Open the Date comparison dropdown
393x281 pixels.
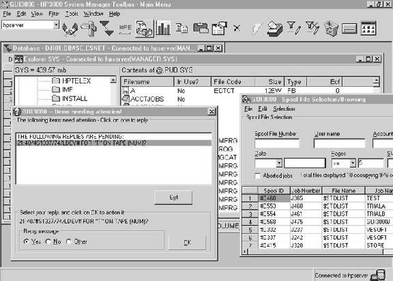(279, 163)
